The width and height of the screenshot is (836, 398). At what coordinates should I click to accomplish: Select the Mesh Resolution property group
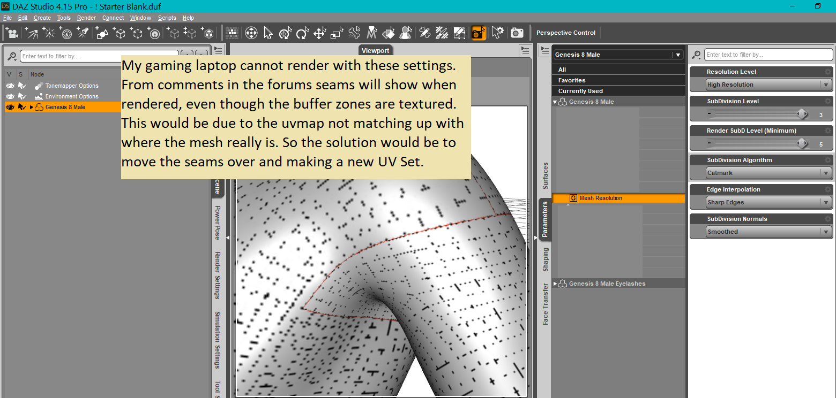618,198
